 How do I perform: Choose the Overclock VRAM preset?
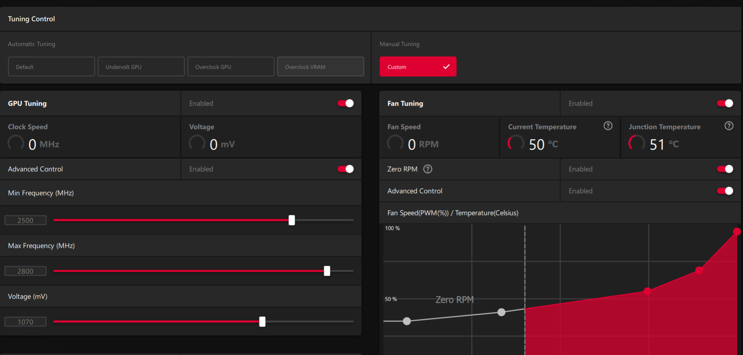click(320, 66)
